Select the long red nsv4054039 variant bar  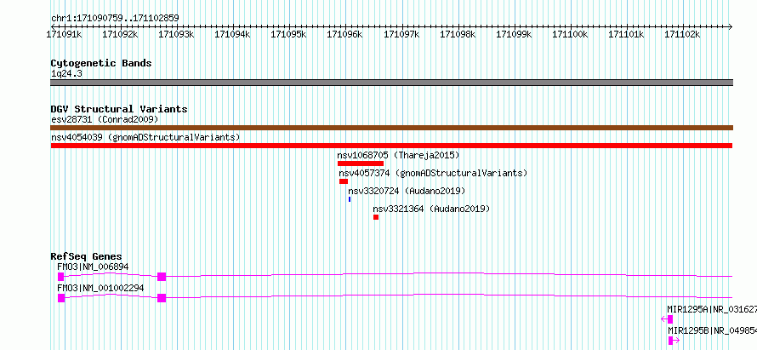tap(391, 146)
